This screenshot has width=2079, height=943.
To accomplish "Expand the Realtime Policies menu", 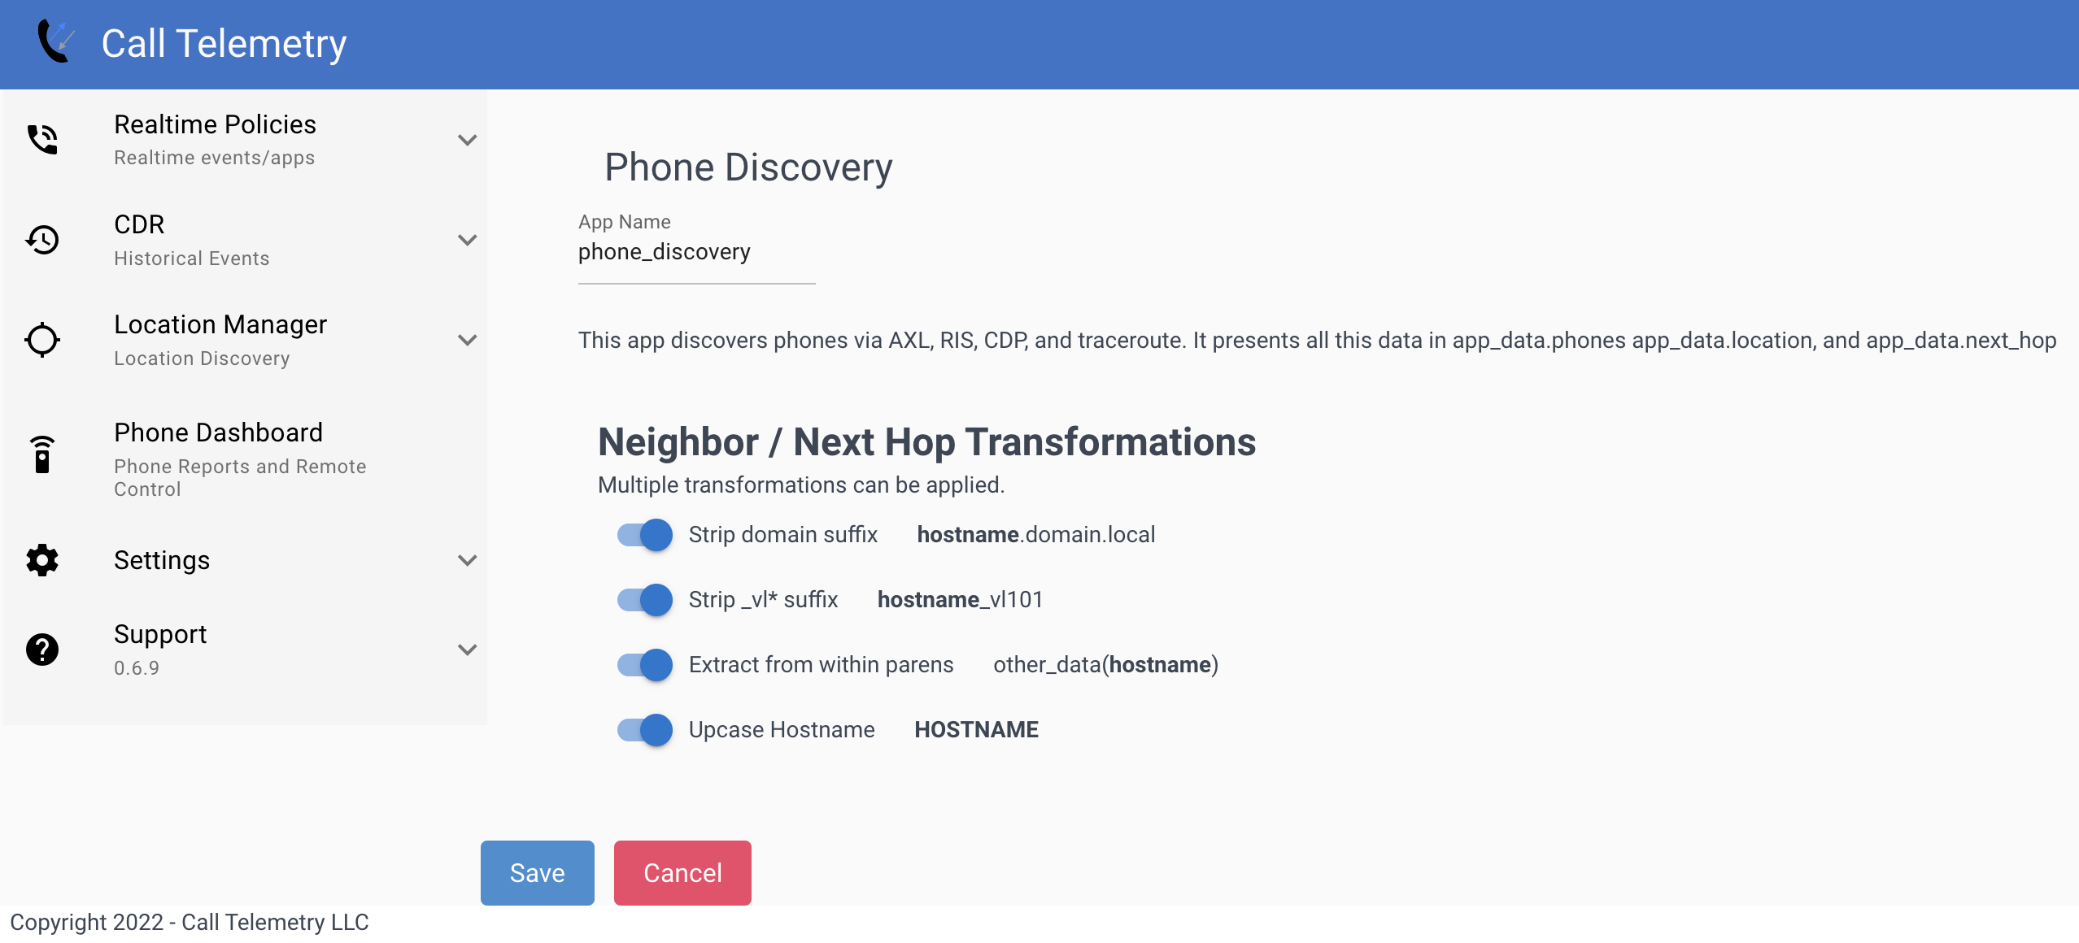I will click(469, 140).
